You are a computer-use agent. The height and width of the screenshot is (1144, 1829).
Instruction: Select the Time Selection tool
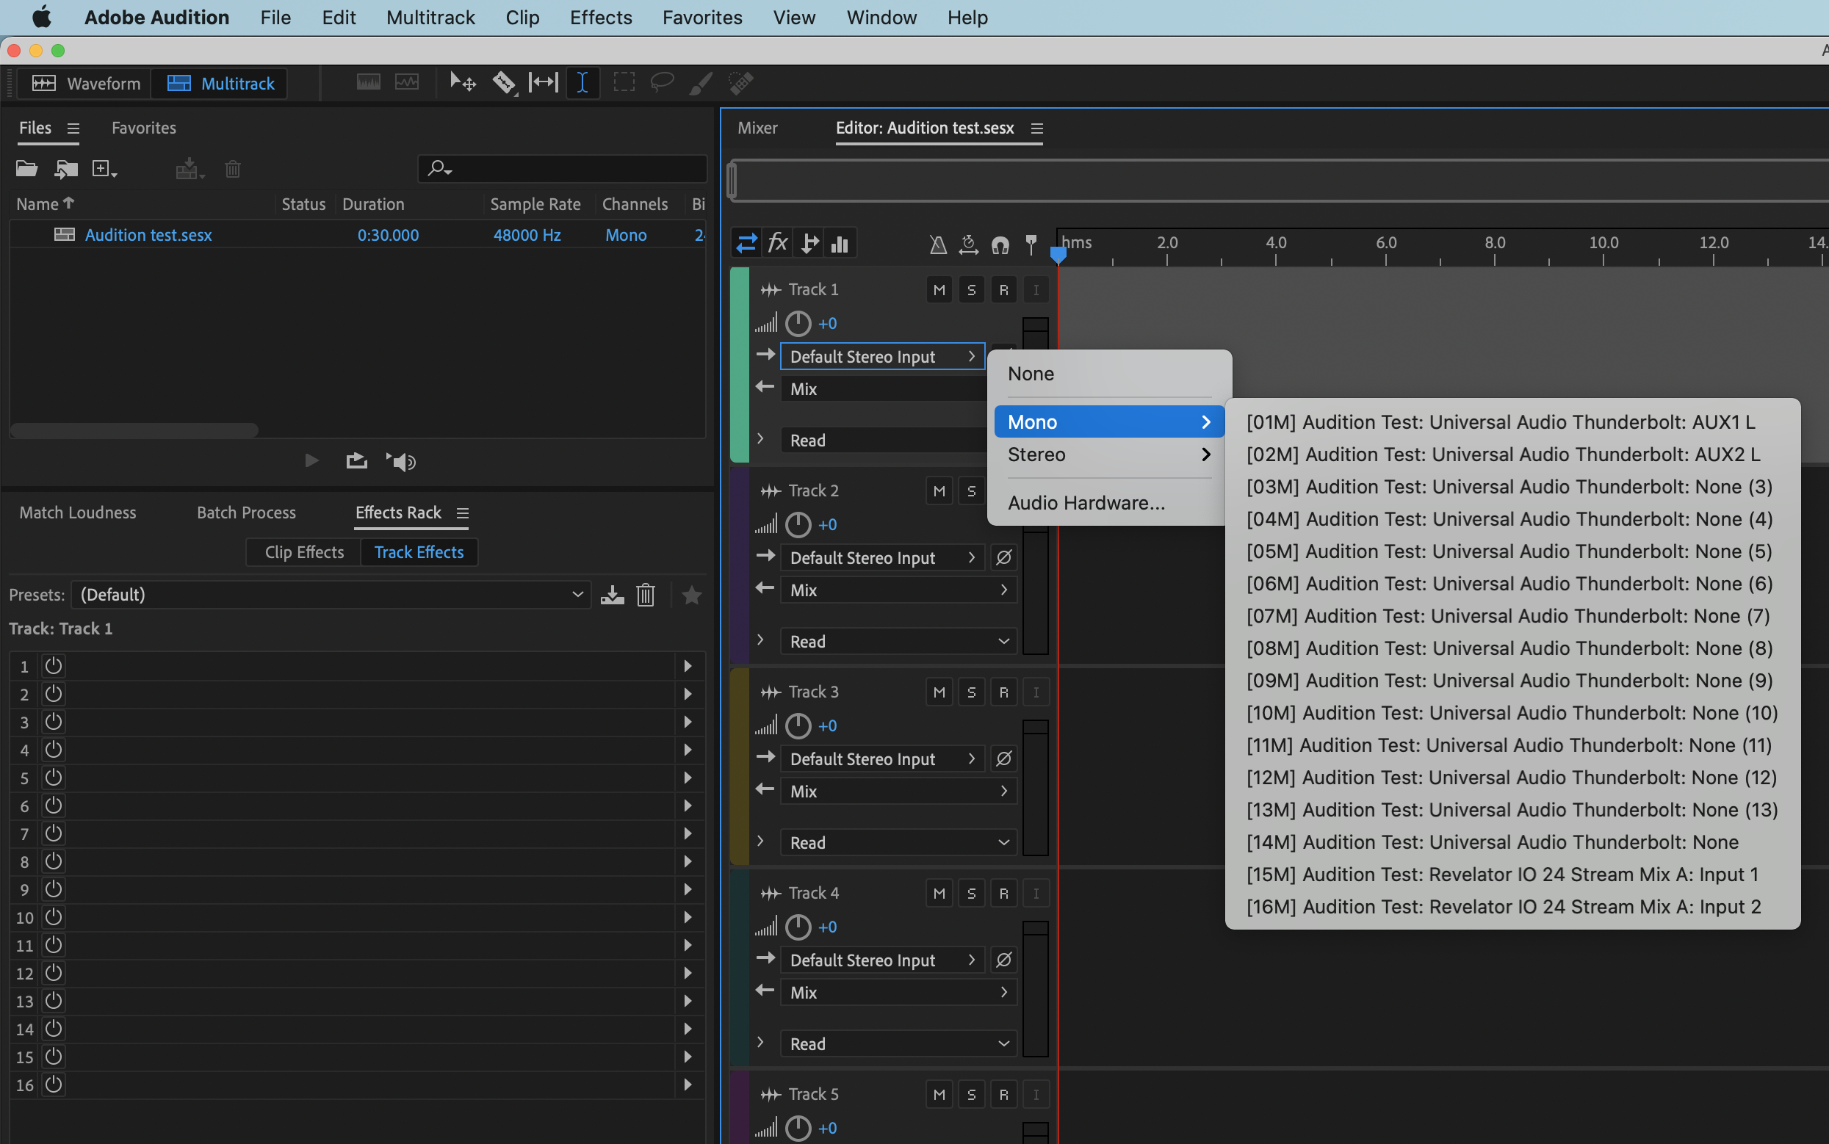(582, 82)
